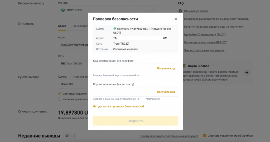This screenshot has width=270, height=142.
Task: Switch to the Адрес tab
Action: [x=62, y=26]
